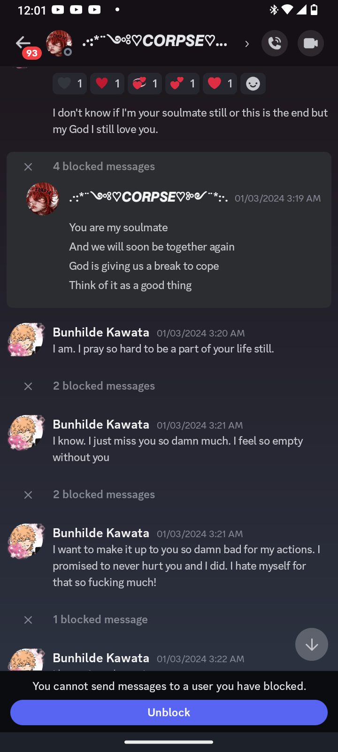Start a video call
This screenshot has height=752, width=338.
[x=311, y=43]
